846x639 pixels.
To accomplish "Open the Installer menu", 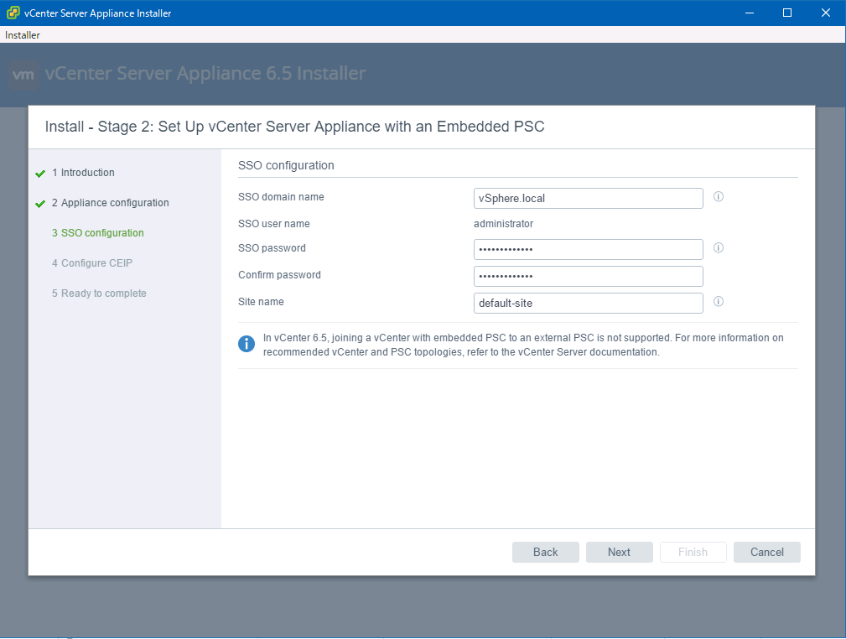I will (x=23, y=35).
